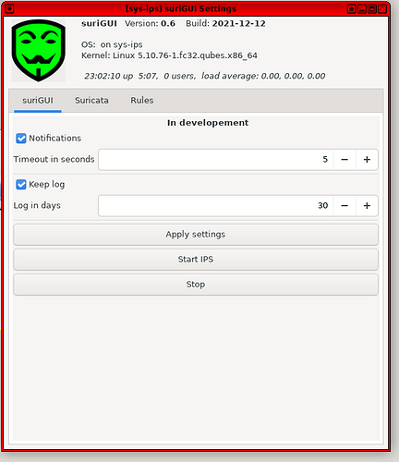Screen dimensions: 399x462
Task: Click the Stop button
Action: (x=196, y=285)
